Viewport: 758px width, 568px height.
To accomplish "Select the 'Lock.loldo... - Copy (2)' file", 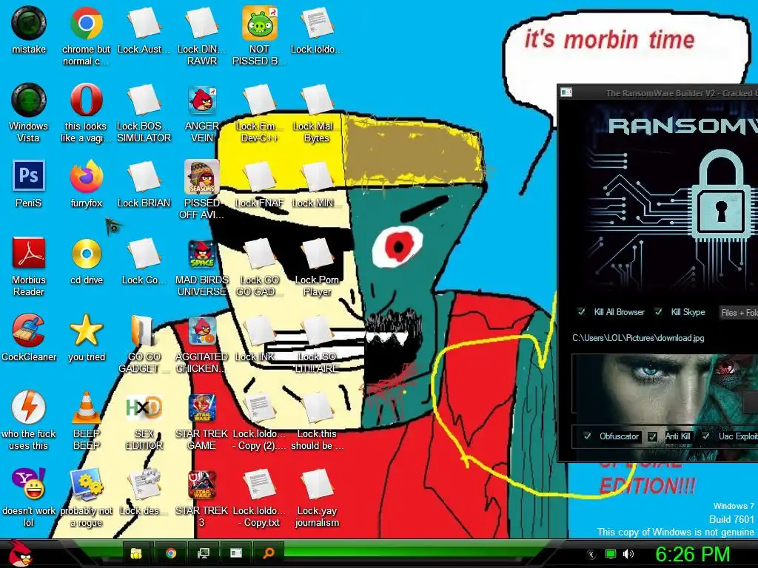I will [x=259, y=408].
